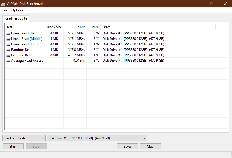Image resolution: width=232 pixels, height=158 pixels.
Task: Sort by the Block Size column header
Action: click(54, 27)
